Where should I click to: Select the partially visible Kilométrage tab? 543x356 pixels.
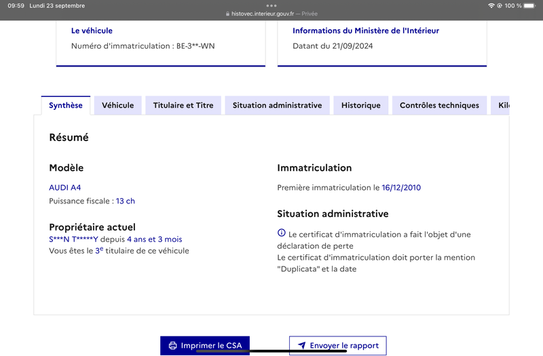click(500, 105)
